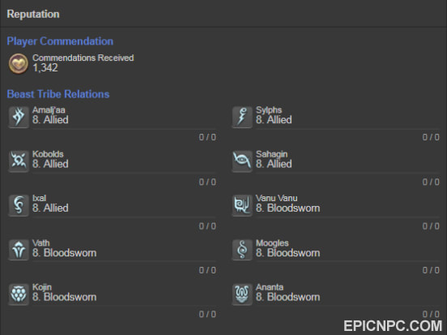Image resolution: width=447 pixels, height=335 pixels.
Task: Click the Moogles tribe icon
Action: (242, 250)
